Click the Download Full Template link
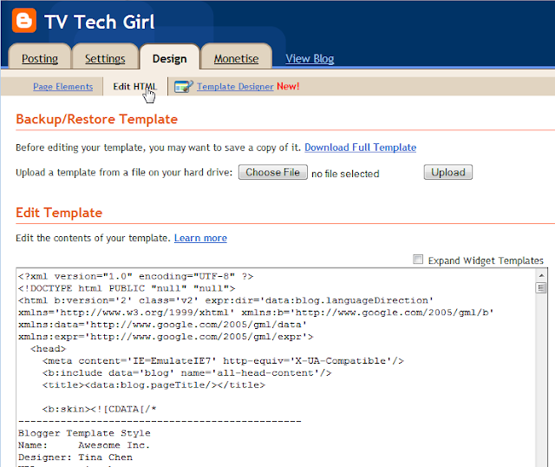Screen dimensions: 555x467 point(361,148)
